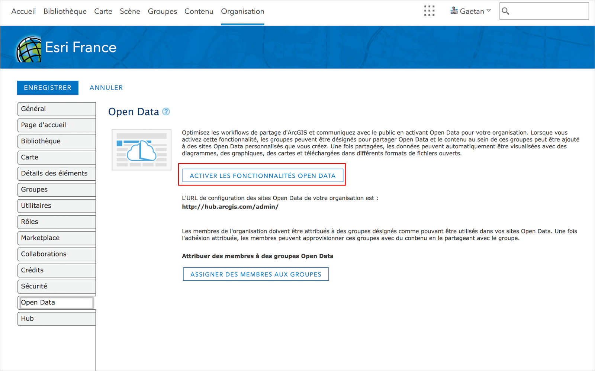Select the Crédits tab

(57, 270)
